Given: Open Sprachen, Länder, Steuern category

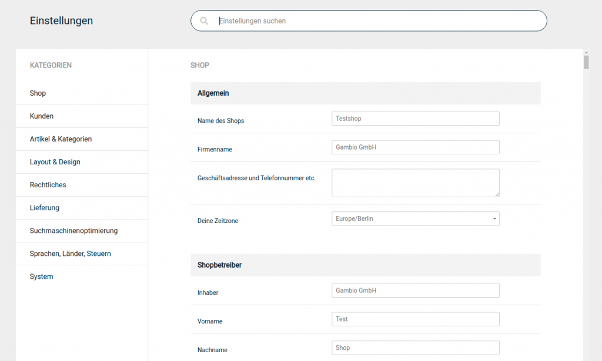Looking at the screenshot, I should coord(70,254).
